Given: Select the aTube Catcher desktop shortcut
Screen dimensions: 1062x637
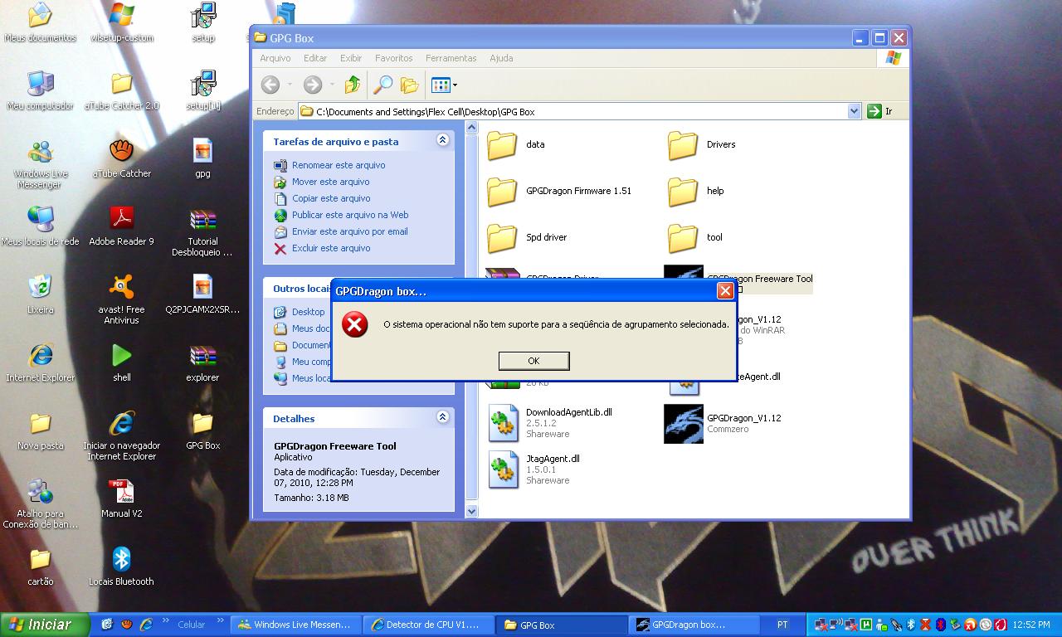Looking at the screenshot, I should point(121,158).
